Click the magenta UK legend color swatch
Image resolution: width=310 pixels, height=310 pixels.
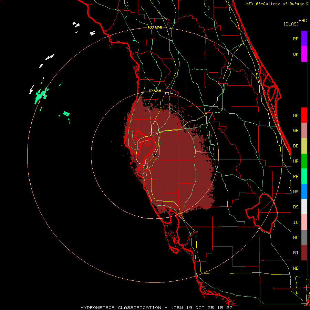pyautogui.click(x=304, y=54)
